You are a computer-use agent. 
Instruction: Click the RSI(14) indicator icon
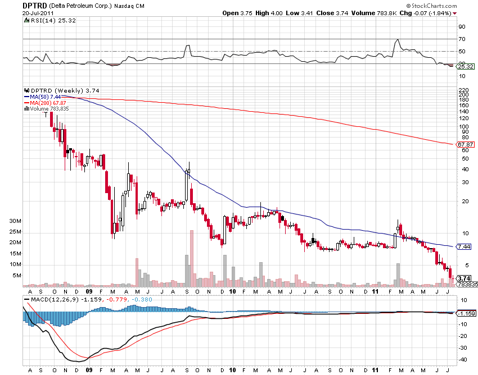[x=26, y=20]
